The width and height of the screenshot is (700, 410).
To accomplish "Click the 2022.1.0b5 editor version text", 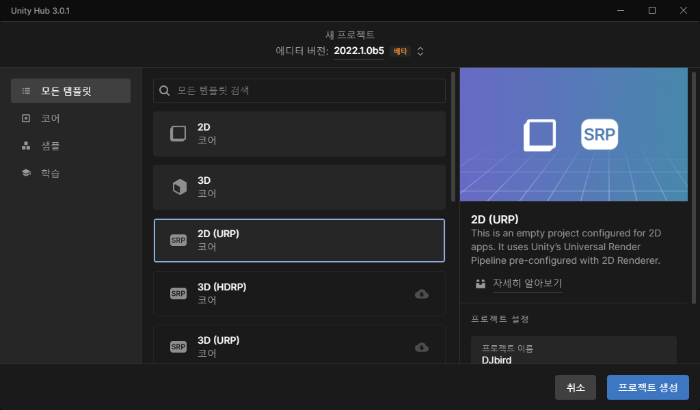I will pos(359,51).
